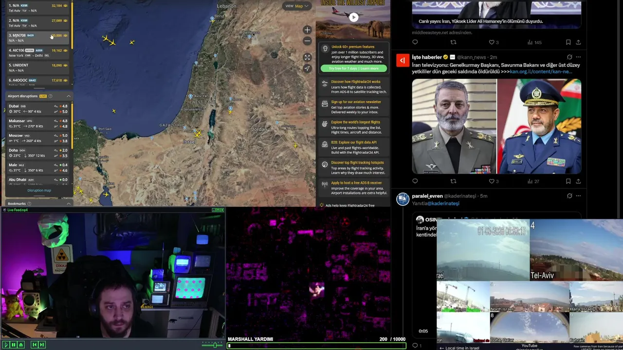Open Moscow VKO disruption row
Screen dimensions: 623x350
pos(38,138)
